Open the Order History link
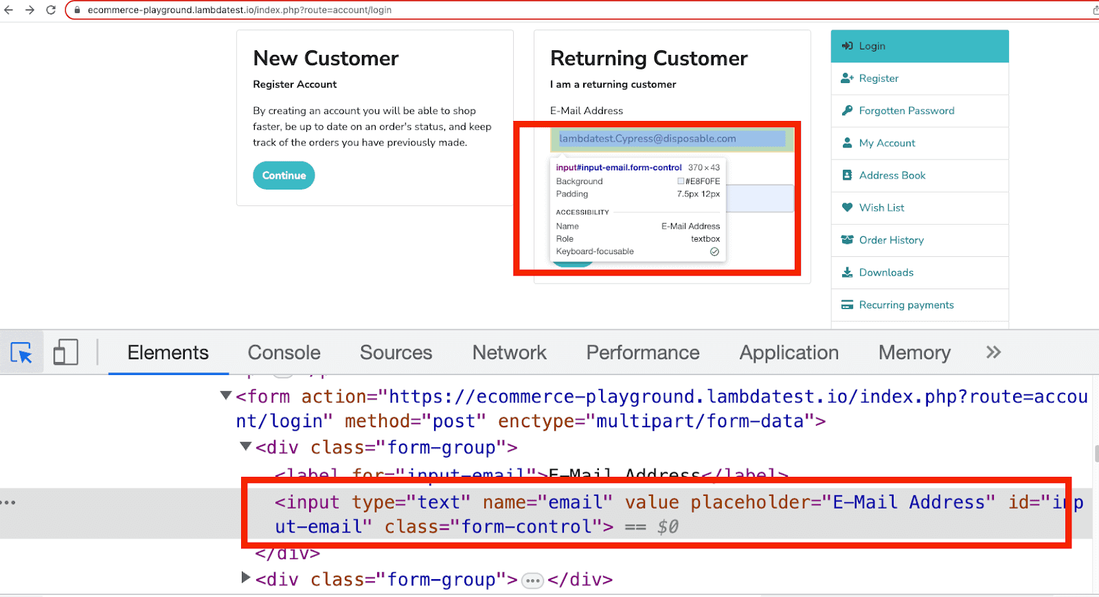 (x=892, y=240)
